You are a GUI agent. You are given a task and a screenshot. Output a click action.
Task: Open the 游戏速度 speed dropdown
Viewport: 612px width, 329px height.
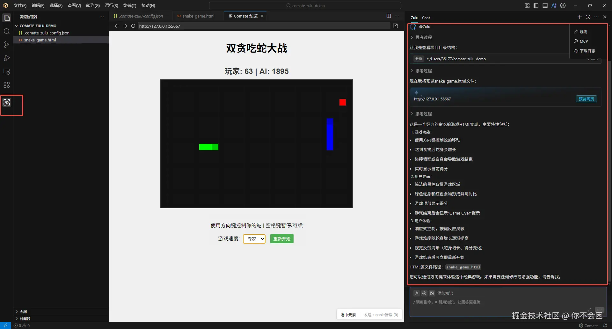click(x=254, y=239)
